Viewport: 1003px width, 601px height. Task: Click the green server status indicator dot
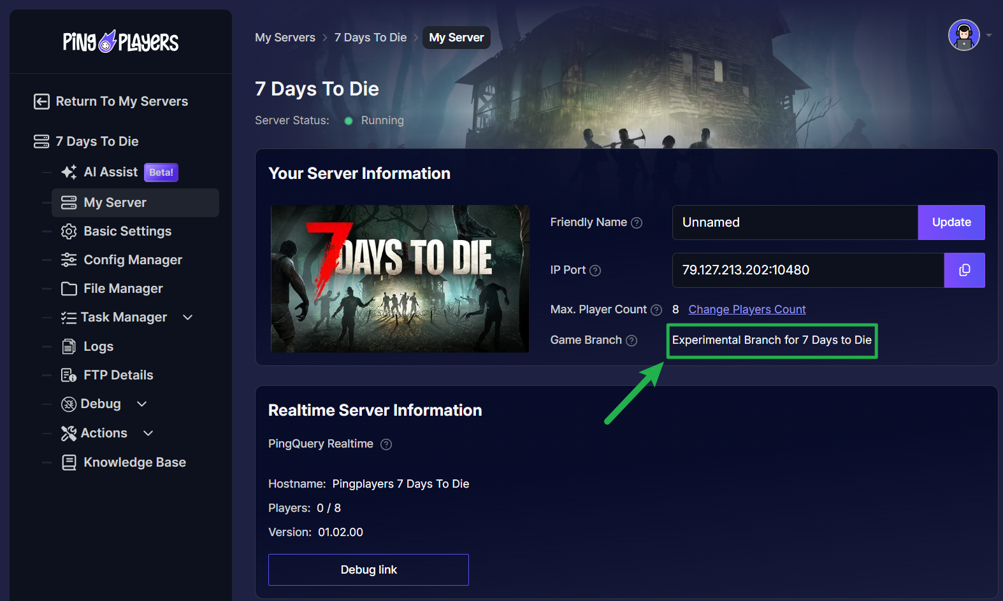tap(349, 121)
